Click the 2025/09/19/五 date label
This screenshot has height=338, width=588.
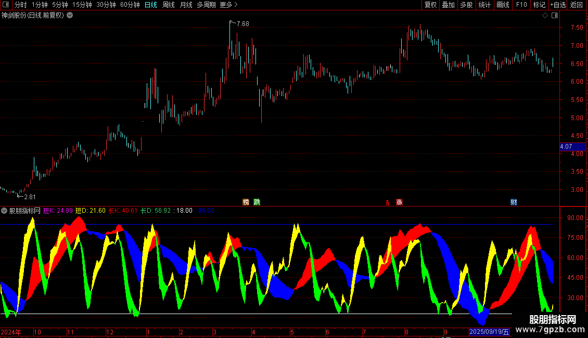coord(489,332)
